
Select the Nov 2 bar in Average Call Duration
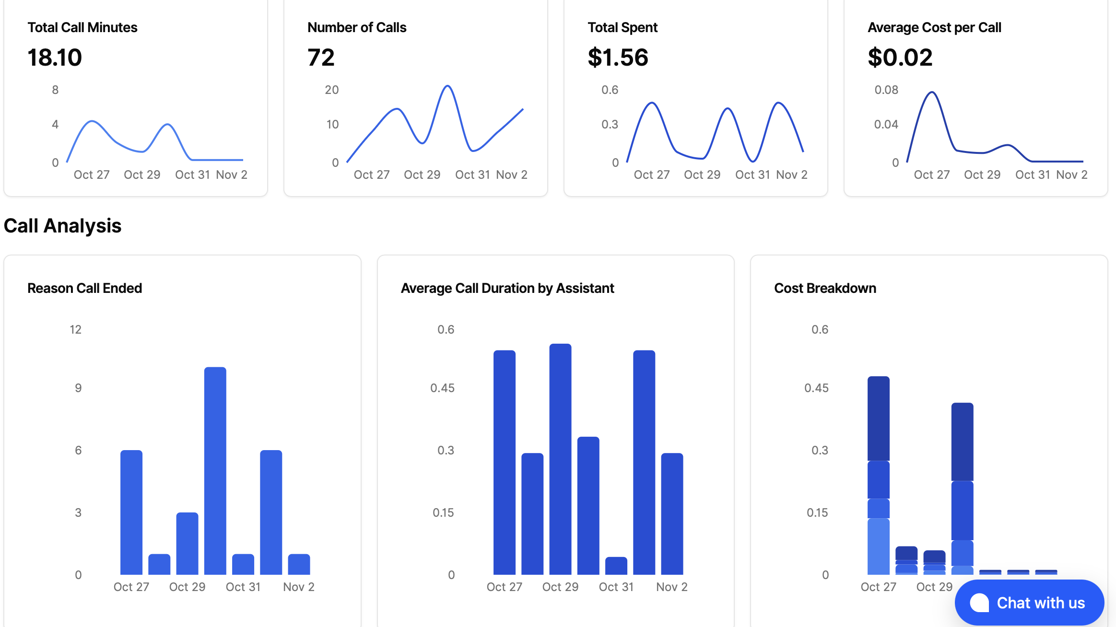pos(672,513)
